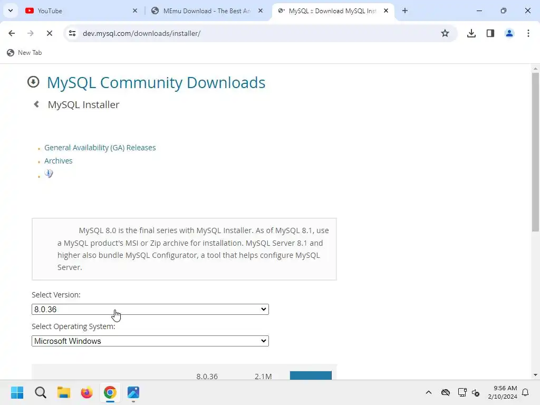Close the MySQL Download tab
Screen dimensions: 540x405
(386, 11)
